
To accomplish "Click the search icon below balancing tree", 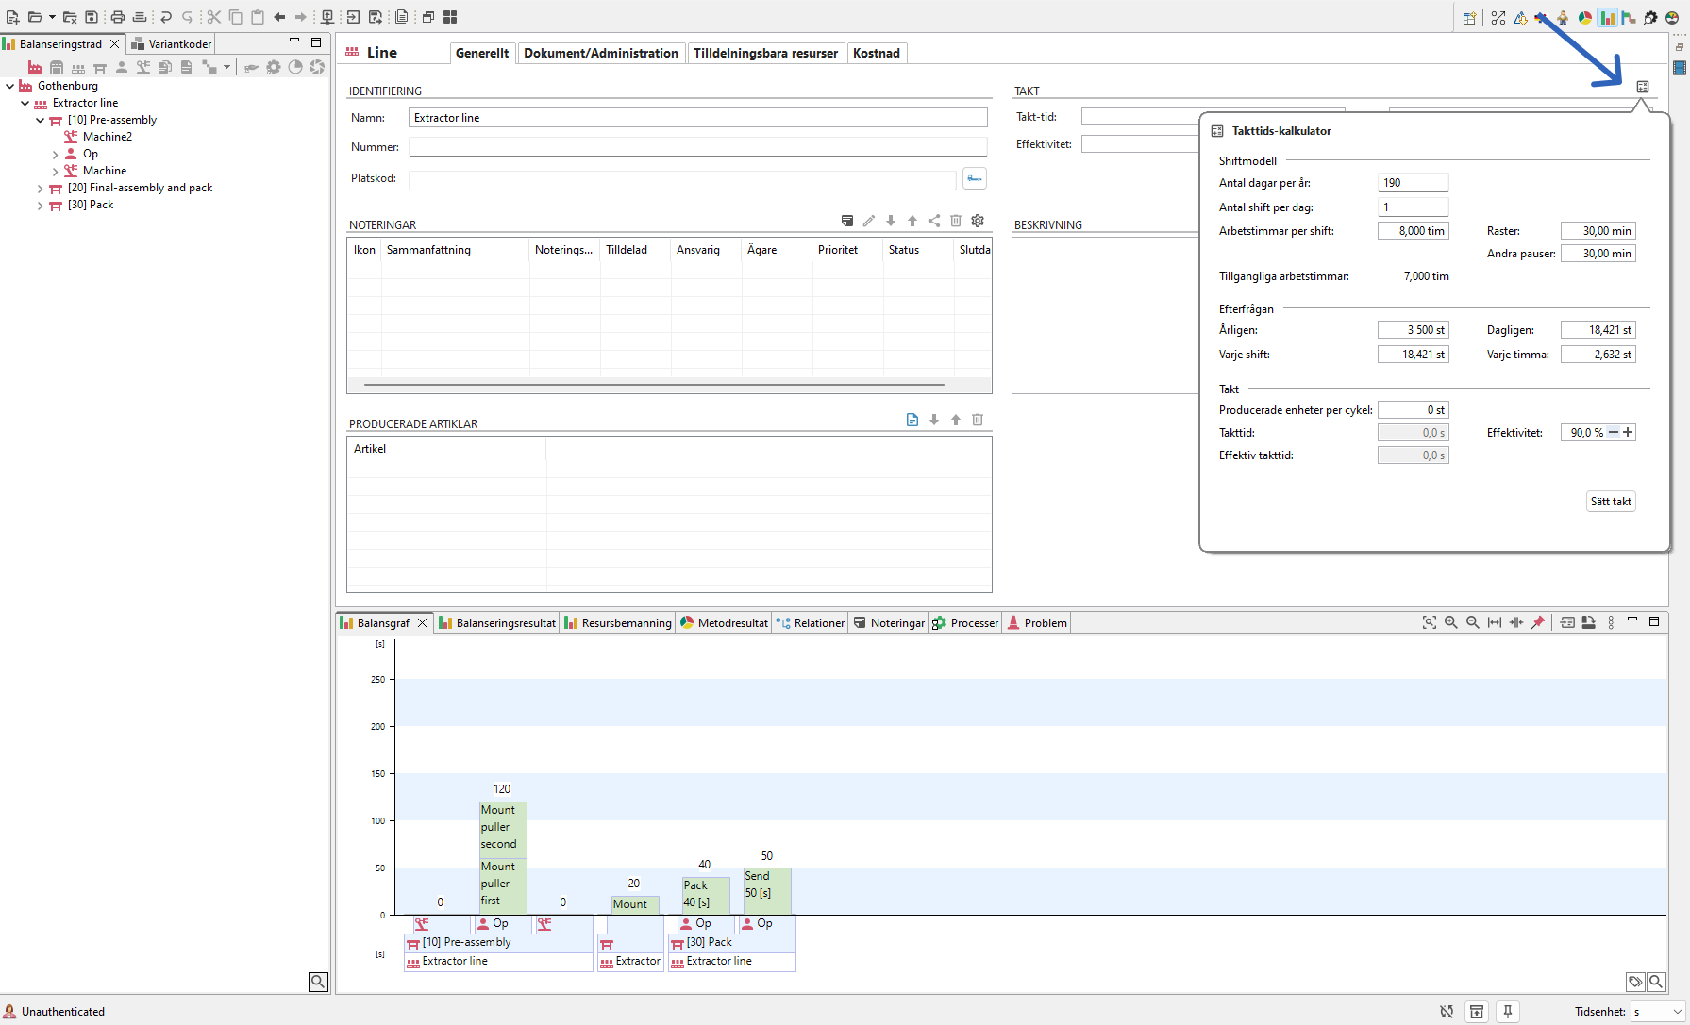I will [318, 982].
